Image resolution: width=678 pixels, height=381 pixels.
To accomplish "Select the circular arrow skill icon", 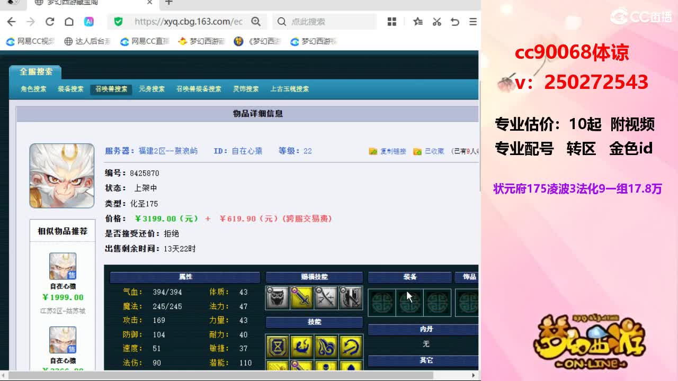I will pos(351,346).
